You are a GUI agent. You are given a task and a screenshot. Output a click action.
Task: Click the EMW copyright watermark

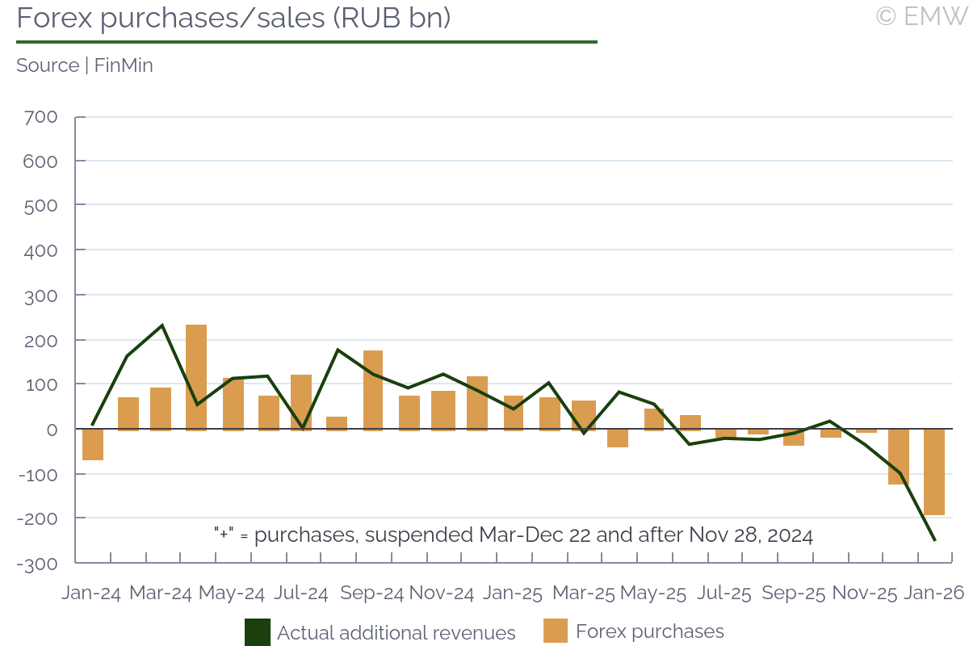click(x=921, y=16)
